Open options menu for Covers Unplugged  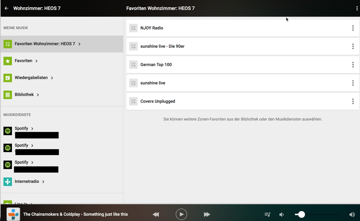[x=353, y=101]
